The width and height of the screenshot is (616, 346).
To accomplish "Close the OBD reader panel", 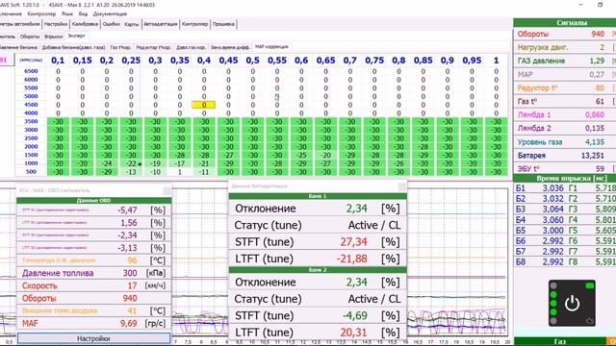I will (x=167, y=190).
